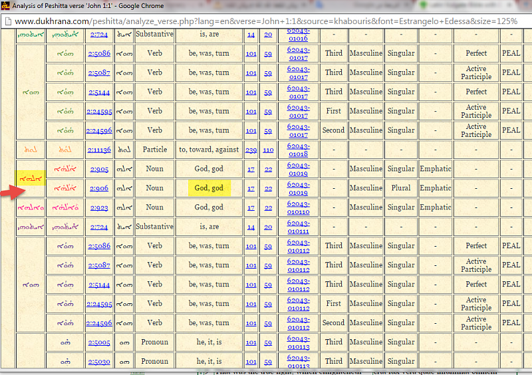Open 2:24595 link in the 62043-01017 row
532x375 pixels.
click(x=99, y=111)
